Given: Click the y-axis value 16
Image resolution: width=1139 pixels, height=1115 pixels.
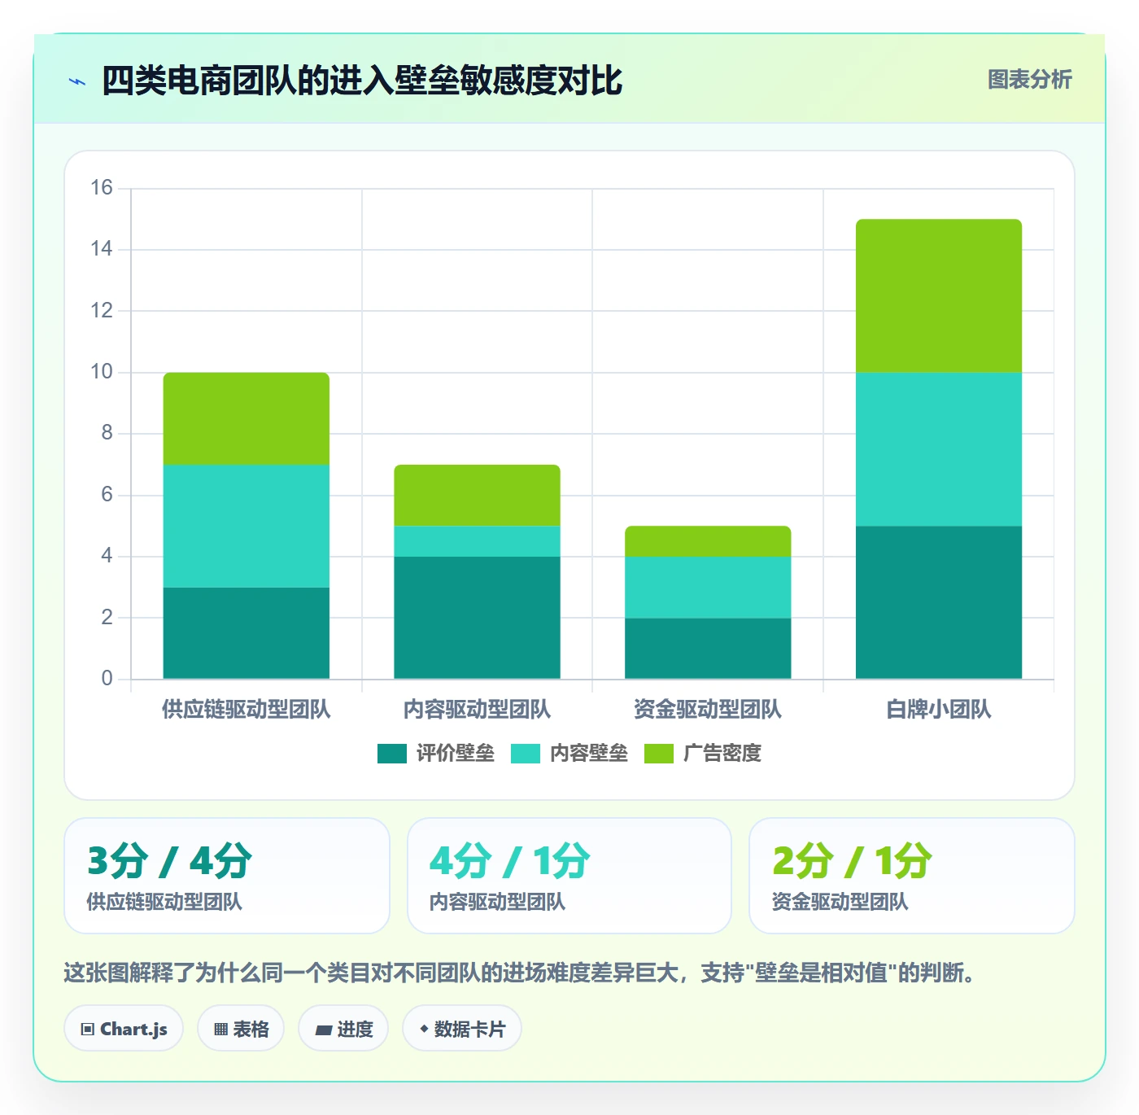Looking at the screenshot, I should 102,188.
